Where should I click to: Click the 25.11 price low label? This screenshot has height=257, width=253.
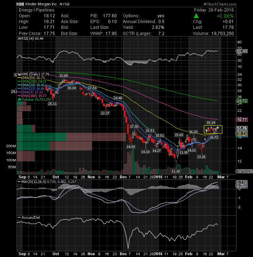(52, 104)
